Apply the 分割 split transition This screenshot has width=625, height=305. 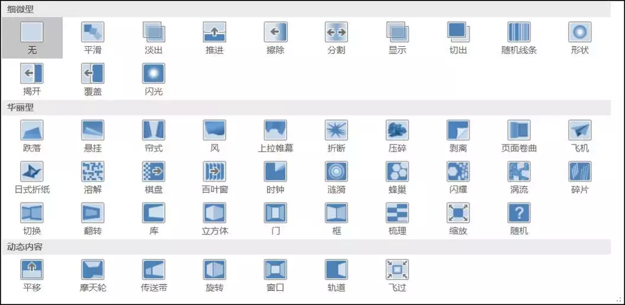coord(336,38)
